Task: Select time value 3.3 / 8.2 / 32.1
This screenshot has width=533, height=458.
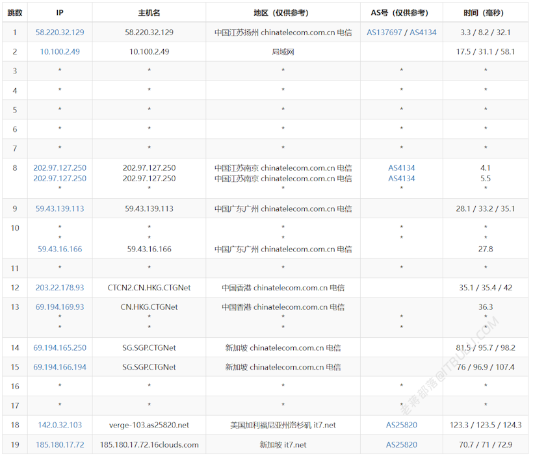Action: click(486, 32)
